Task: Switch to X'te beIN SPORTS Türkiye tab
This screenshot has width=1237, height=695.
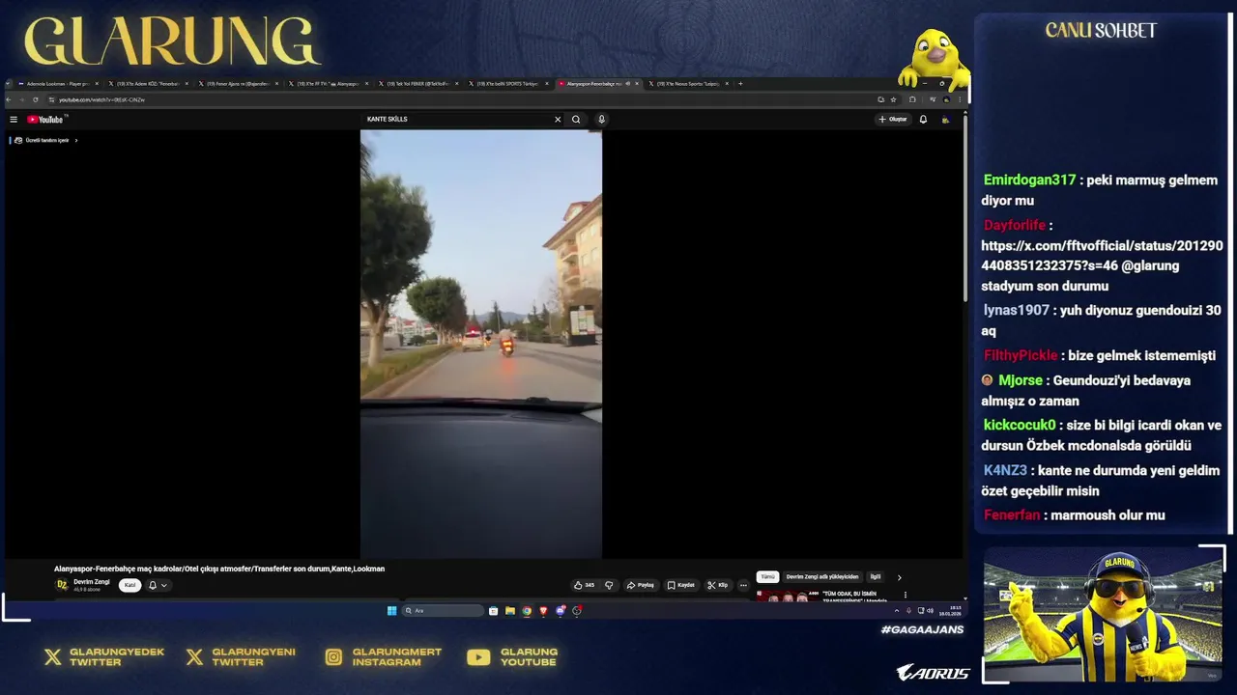Action: pyautogui.click(x=506, y=84)
